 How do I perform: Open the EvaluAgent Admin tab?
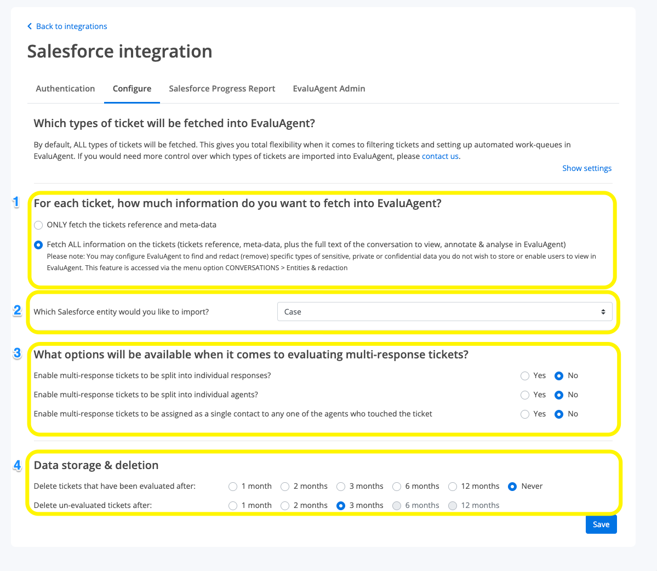point(329,89)
